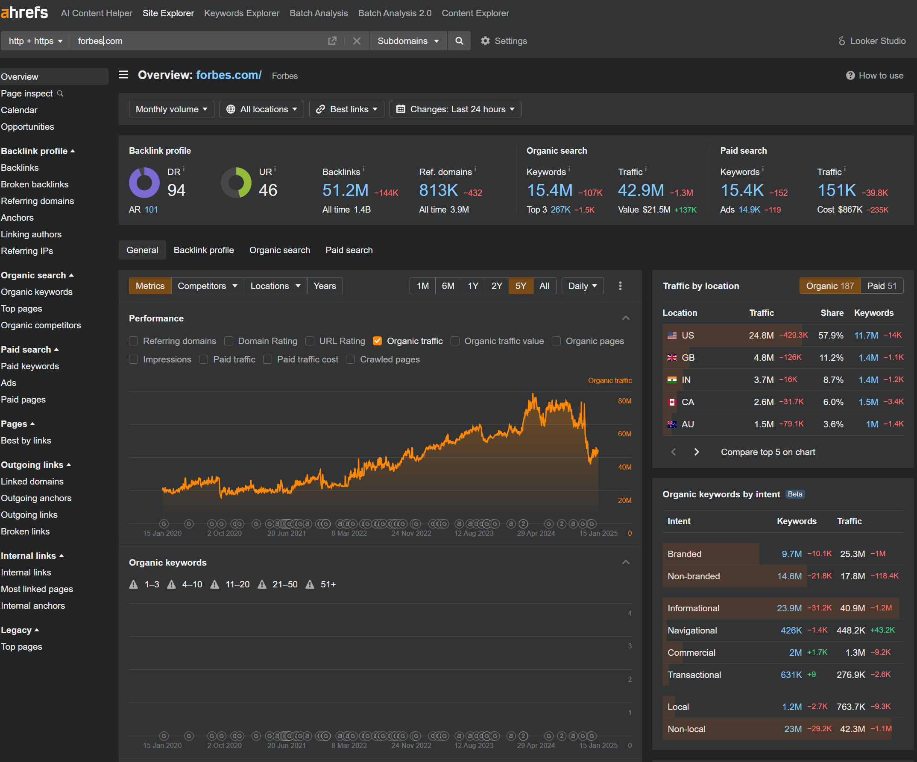
Task: Enable Organic traffic value checkbox
Action: pos(455,341)
